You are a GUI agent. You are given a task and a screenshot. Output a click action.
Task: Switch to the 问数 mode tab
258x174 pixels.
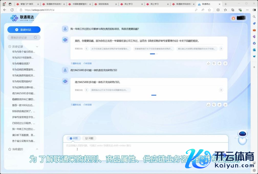coord(89,138)
